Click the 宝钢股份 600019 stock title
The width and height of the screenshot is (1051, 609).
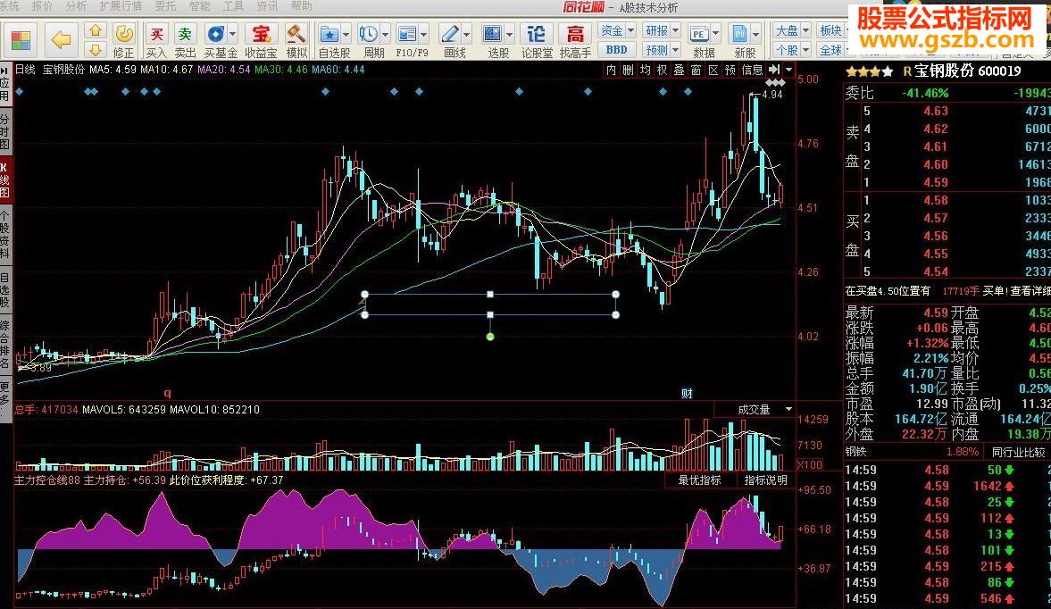pos(967,71)
